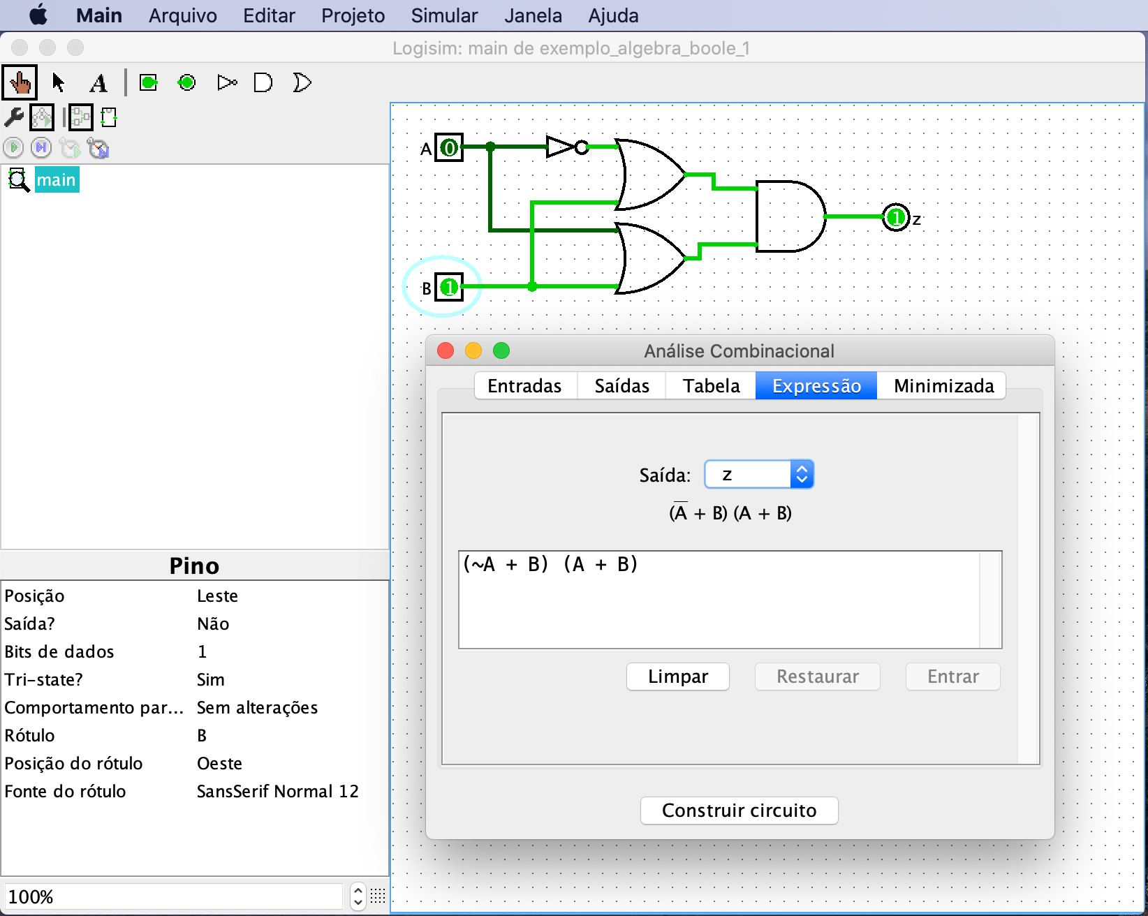Switch to the Entradas tab

click(x=525, y=385)
